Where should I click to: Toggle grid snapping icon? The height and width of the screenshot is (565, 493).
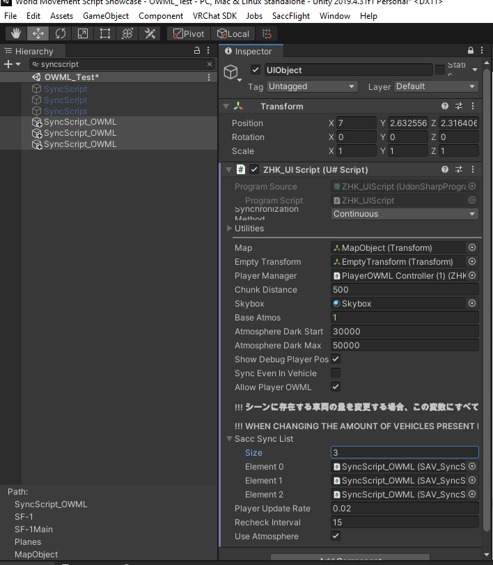click(x=267, y=34)
